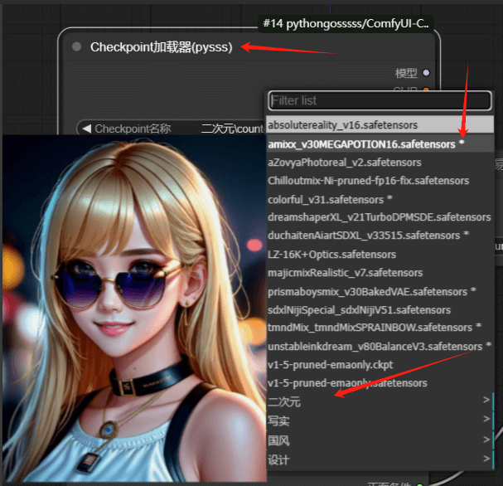
Task: Expand the 国风 submenu folder
Action: (x=380, y=440)
